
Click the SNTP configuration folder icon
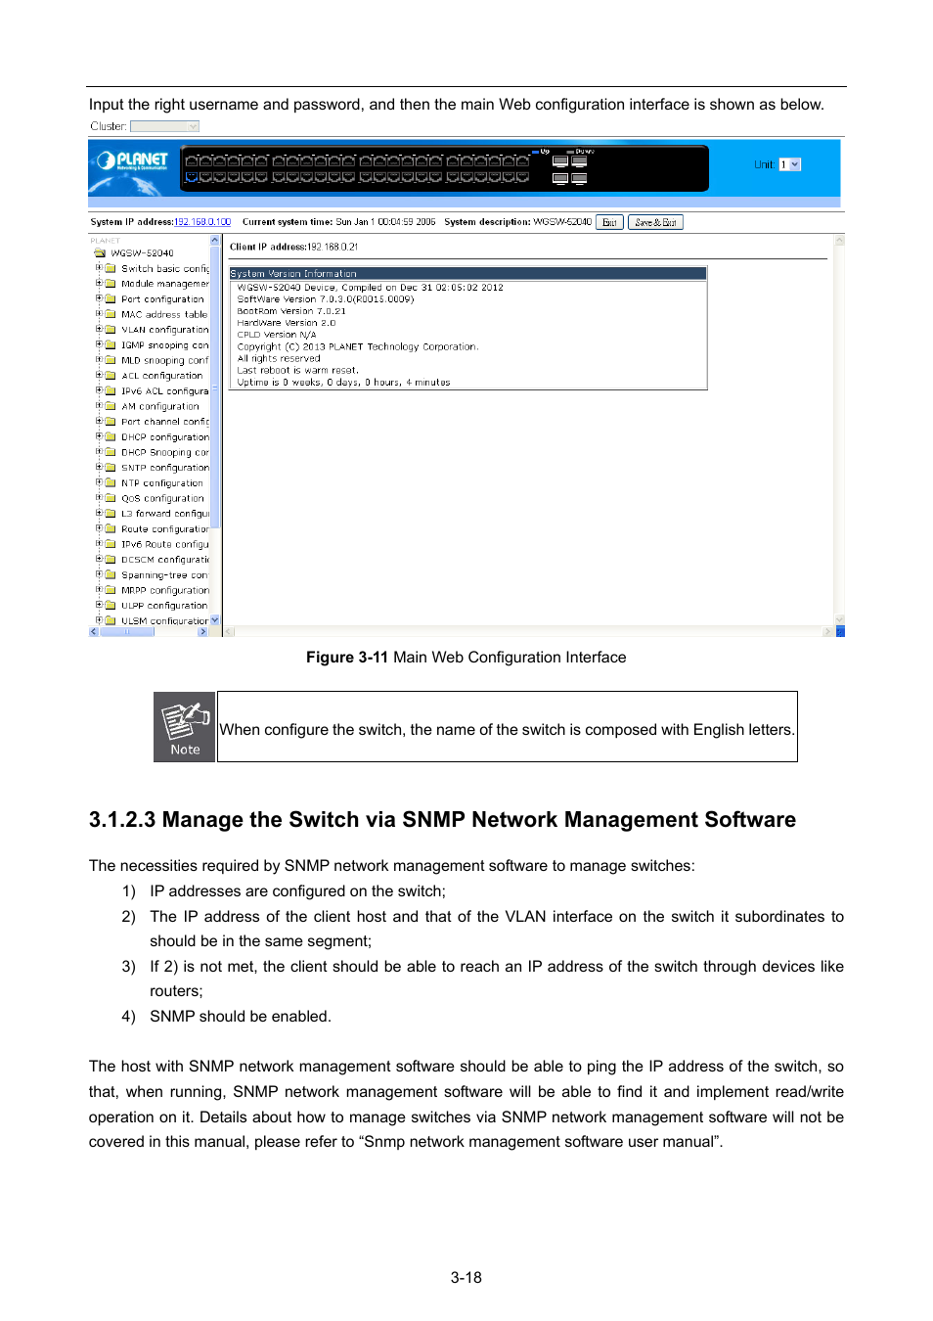coord(111,468)
